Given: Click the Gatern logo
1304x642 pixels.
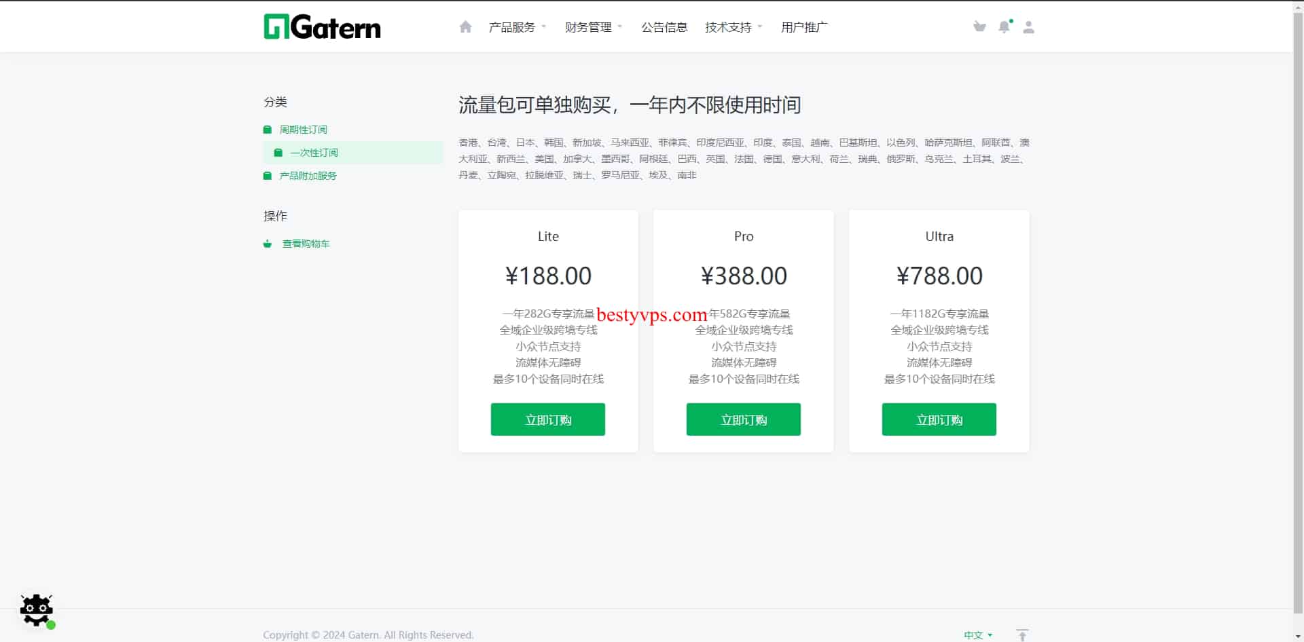Looking at the screenshot, I should (322, 27).
